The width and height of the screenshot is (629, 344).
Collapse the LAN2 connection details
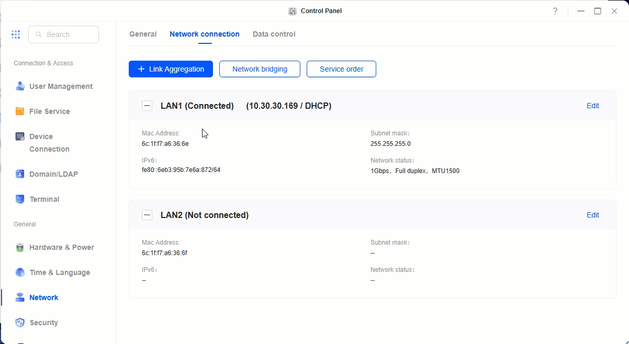147,214
